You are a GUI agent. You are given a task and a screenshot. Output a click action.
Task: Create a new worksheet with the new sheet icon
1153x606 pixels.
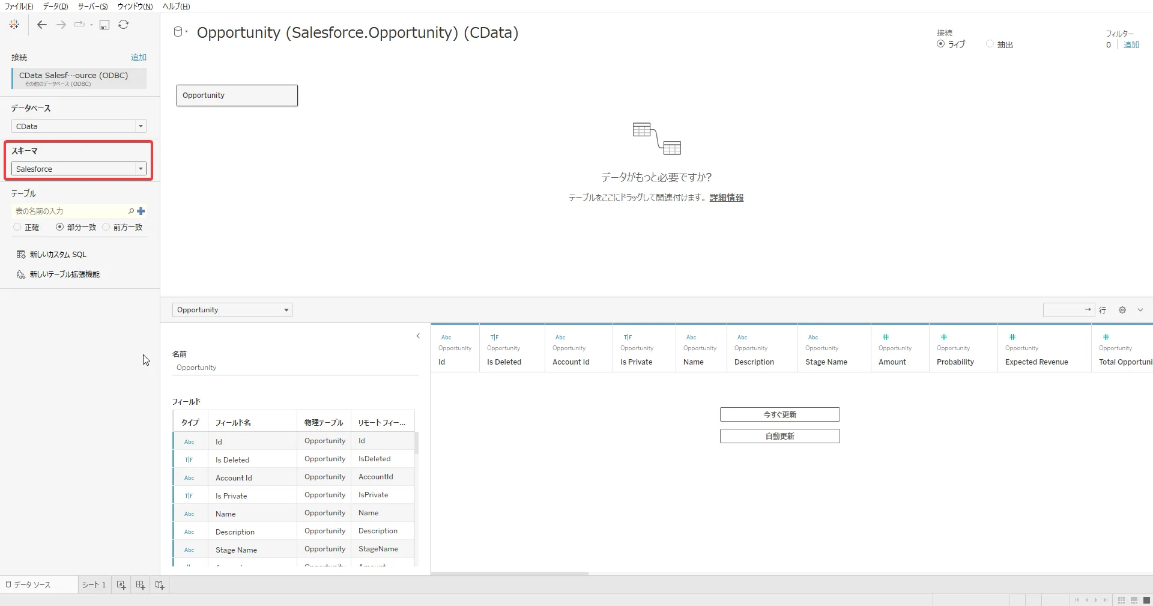(121, 584)
